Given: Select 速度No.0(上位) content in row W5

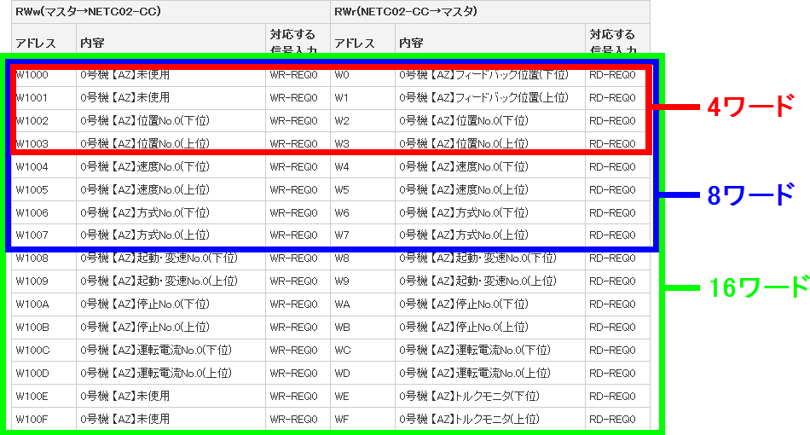Looking at the screenshot, I should 489,189.
